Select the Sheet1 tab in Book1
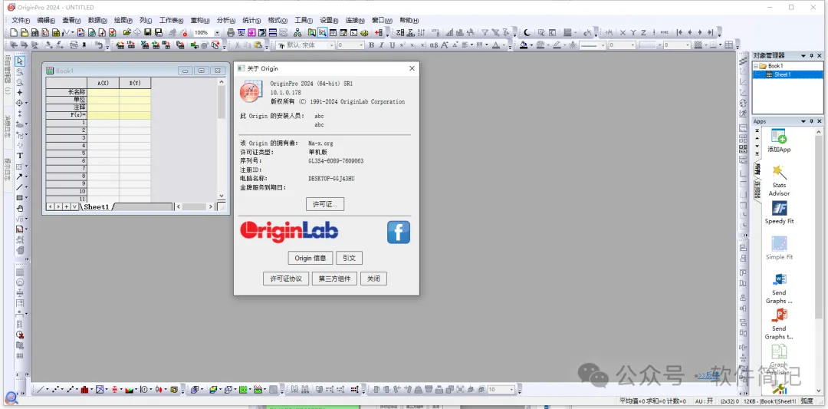This screenshot has width=828, height=409. [96, 206]
